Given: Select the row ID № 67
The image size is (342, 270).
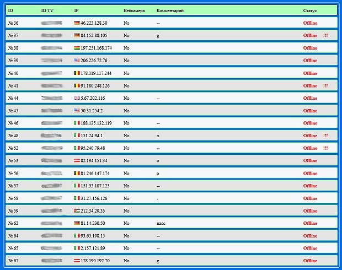Looking at the screenshot, I should click(x=13, y=261).
